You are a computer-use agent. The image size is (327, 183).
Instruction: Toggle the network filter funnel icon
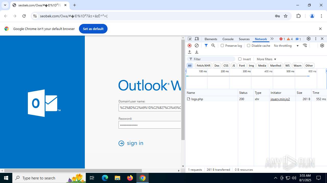(206, 45)
